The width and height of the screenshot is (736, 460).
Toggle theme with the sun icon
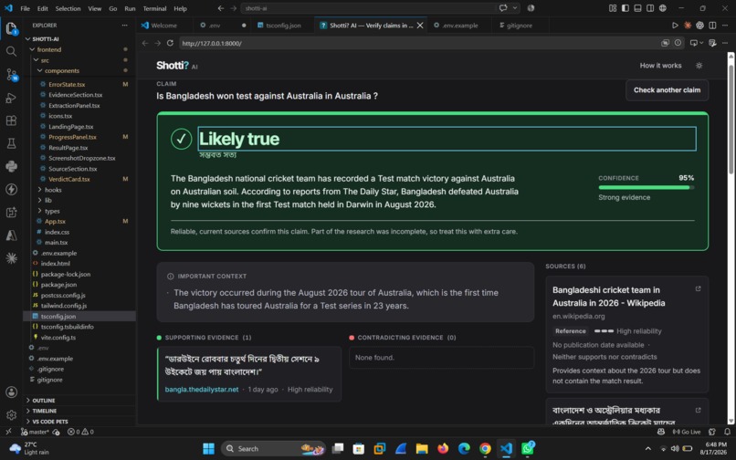(699, 66)
